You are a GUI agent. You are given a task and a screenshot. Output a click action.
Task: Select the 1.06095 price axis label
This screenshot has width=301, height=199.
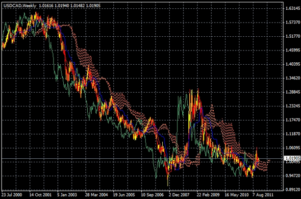[x=292, y=148]
